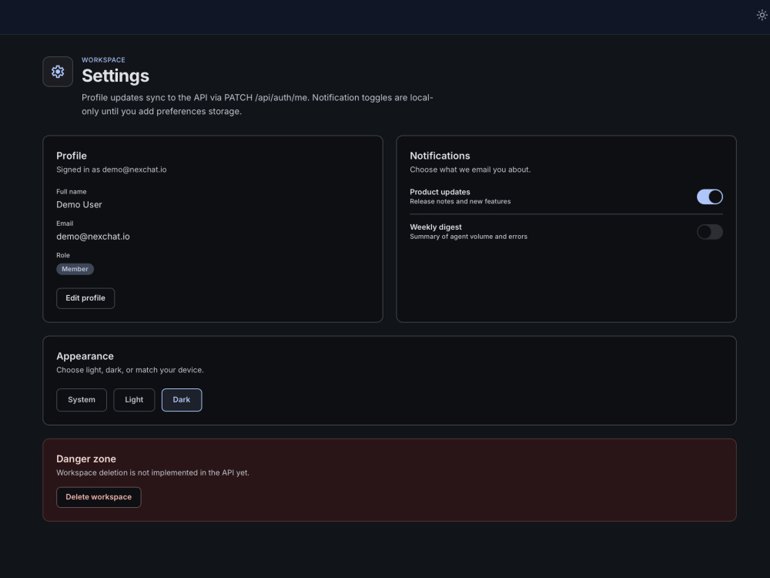The height and width of the screenshot is (578, 770).
Task: Click the Demo User full name value
Action: point(79,205)
